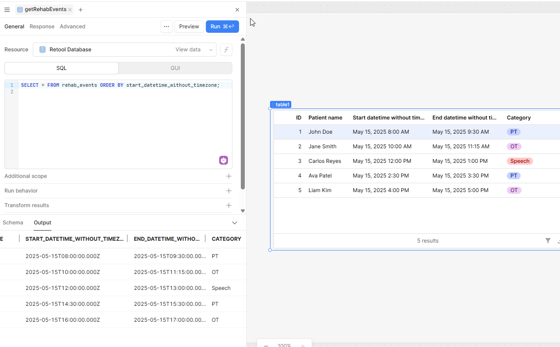This screenshot has width=560, height=347.
Task: Click END_DATETIME_WITHO... output column header
Action: [x=166, y=239]
